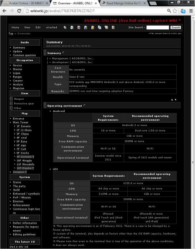Expand the Other item tree
This screenshot has height=249, width=195.
click(11, 108)
